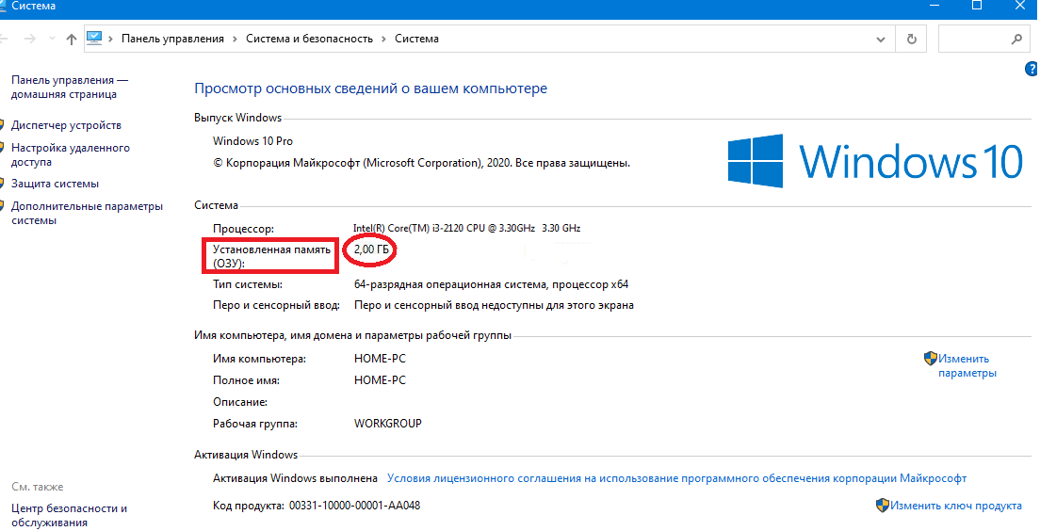
Task: Go forward with the right arrow button
Action: coord(30,40)
